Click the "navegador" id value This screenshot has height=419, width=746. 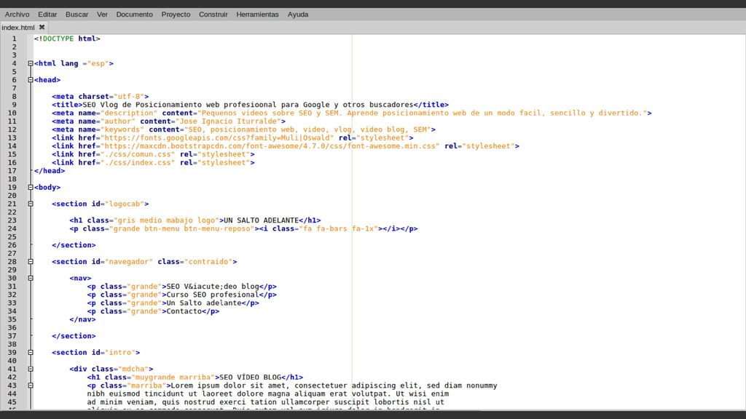coord(129,262)
